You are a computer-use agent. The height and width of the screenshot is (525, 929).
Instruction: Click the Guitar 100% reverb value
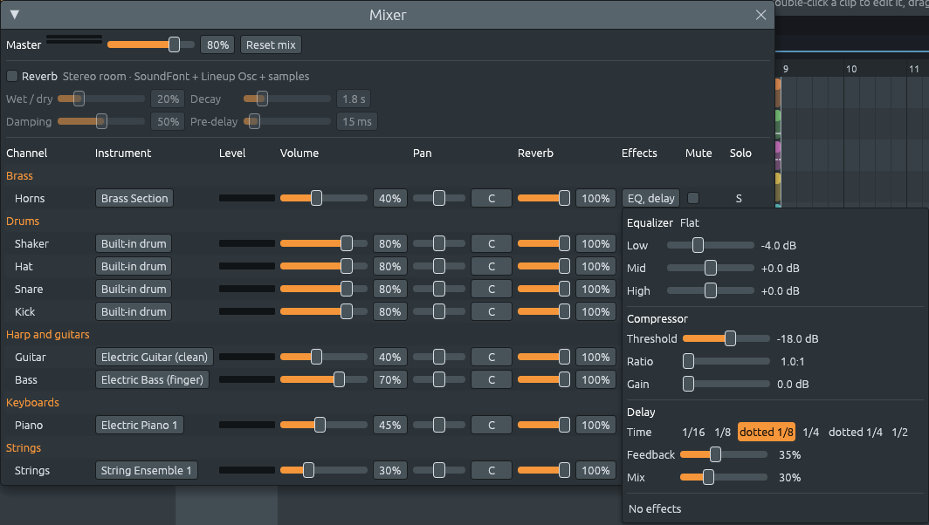(x=595, y=357)
